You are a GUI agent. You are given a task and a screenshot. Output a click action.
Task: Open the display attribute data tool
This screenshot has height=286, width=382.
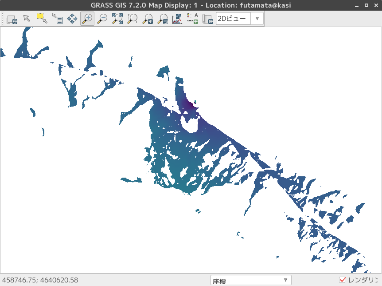[x=59, y=19]
